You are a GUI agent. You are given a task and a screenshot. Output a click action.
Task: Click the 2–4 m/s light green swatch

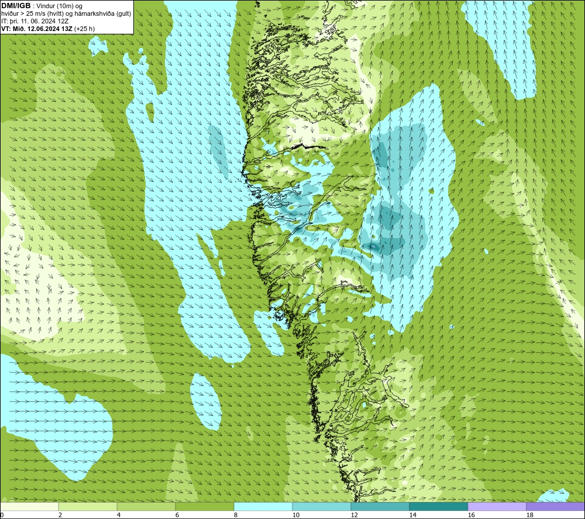(88, 507)
